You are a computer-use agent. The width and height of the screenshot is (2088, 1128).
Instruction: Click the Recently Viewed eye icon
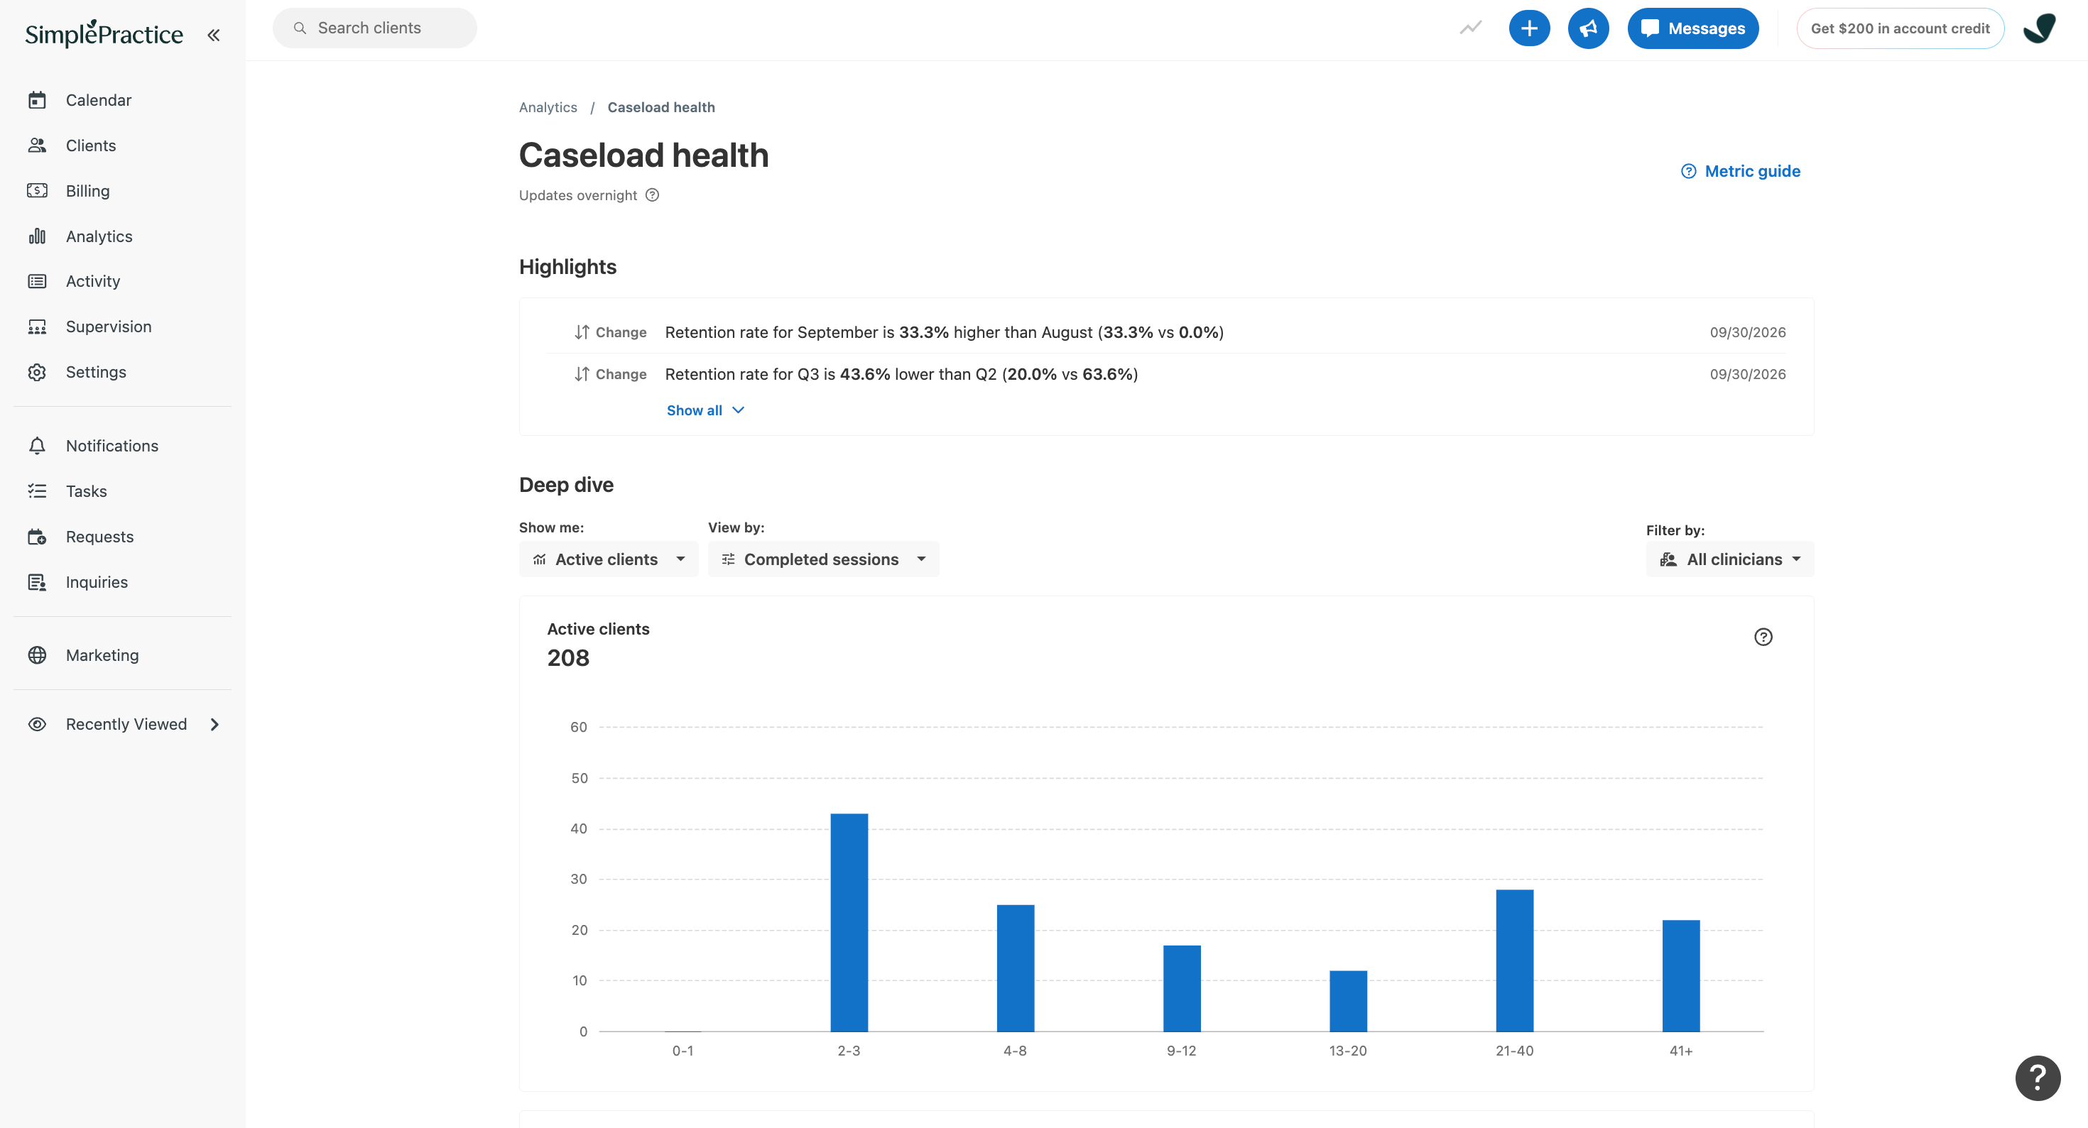[x=37, y=723]
